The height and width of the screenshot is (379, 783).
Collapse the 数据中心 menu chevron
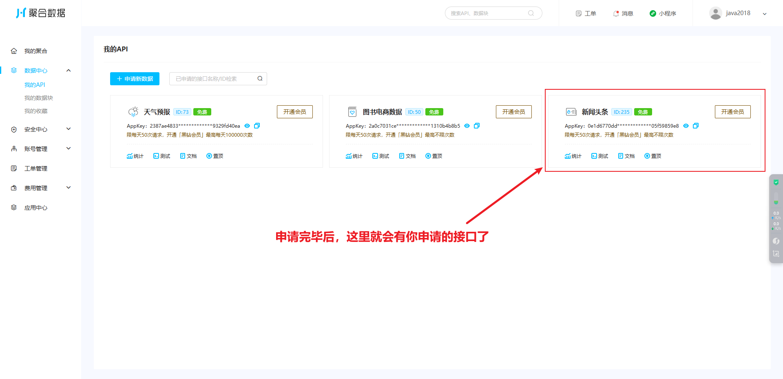coord(69,71)
